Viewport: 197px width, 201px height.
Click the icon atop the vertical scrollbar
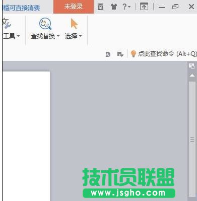click(191, 66)
